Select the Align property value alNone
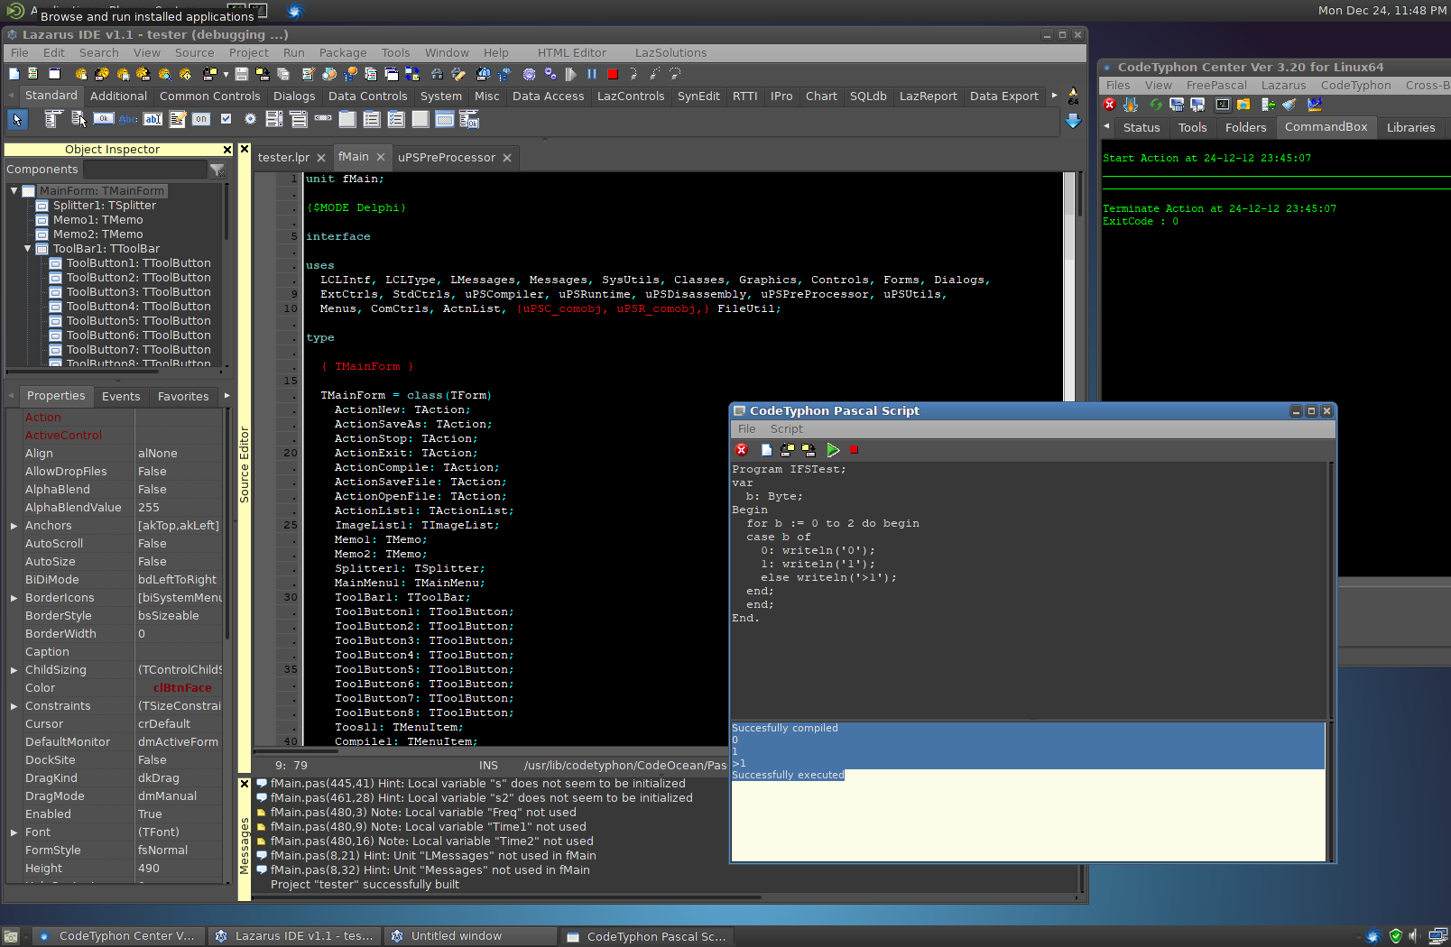Viewport: 1451px width, 947px height. [179, 454]
